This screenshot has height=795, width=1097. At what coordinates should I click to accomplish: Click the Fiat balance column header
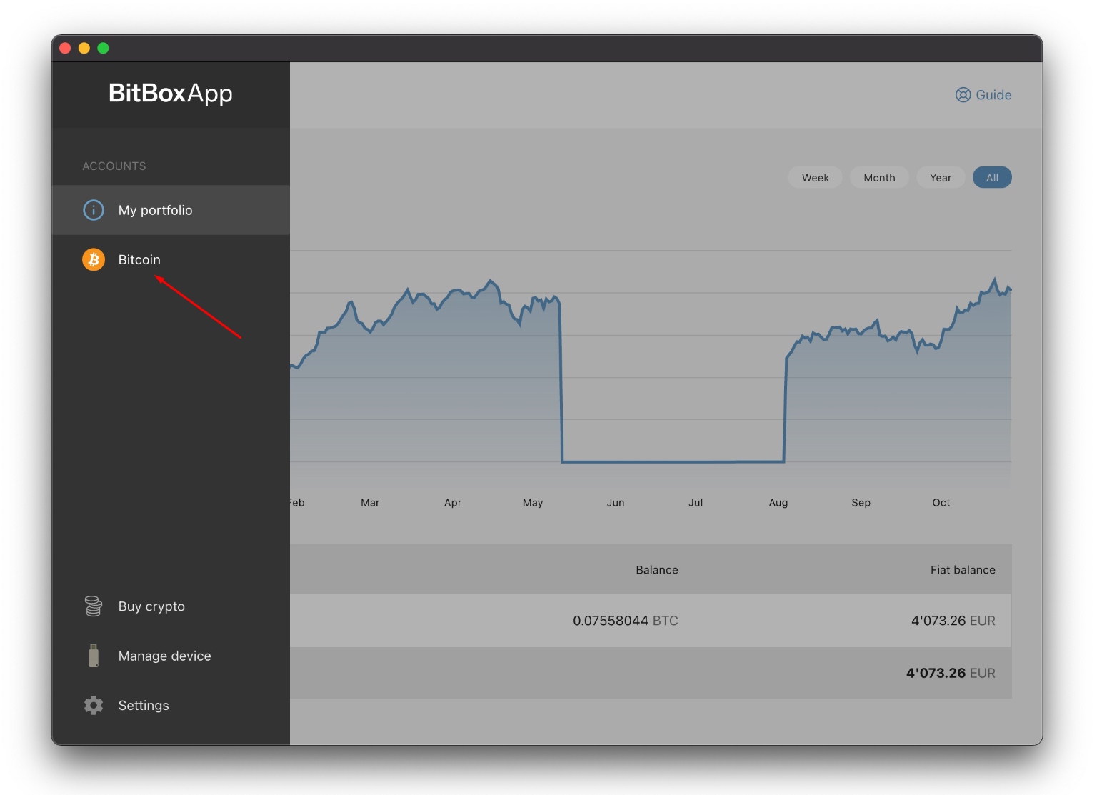pos(963,570)
